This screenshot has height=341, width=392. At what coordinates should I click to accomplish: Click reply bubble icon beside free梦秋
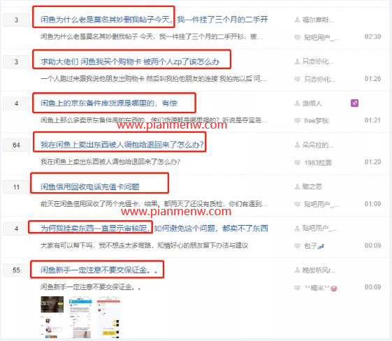click(x=297, y=121)
